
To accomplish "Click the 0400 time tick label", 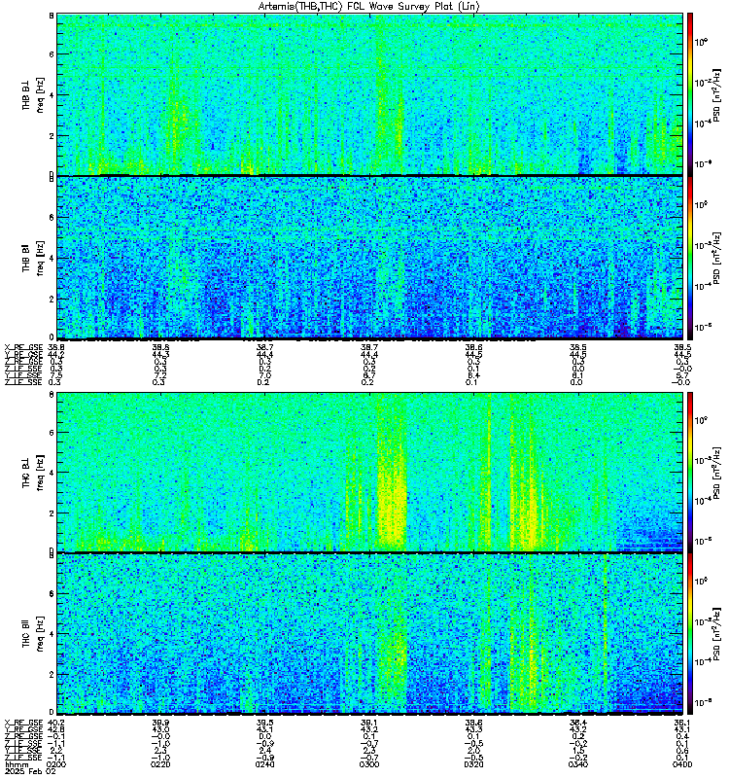I will [x=682, y=764].
